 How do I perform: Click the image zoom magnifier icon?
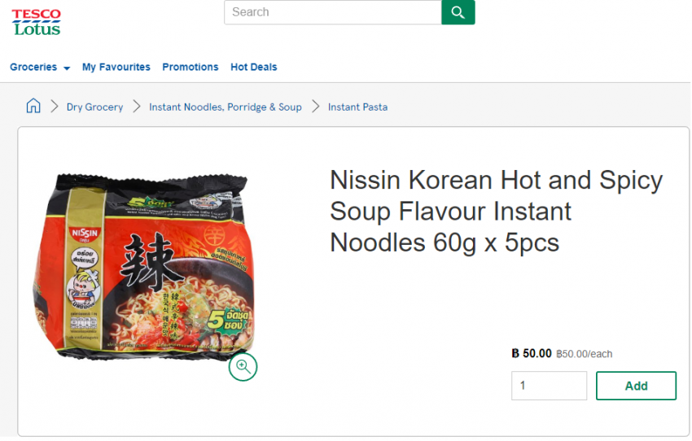tap(243, 366)
